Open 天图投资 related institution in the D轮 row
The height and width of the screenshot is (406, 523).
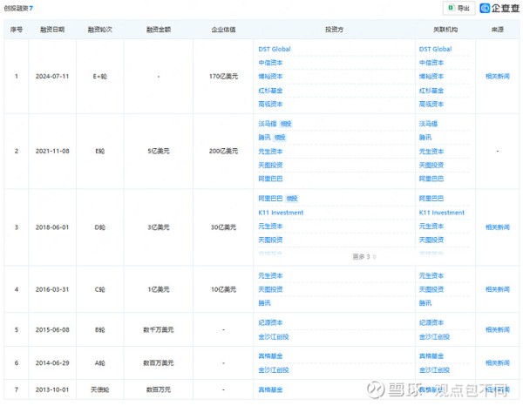point(431,240)
